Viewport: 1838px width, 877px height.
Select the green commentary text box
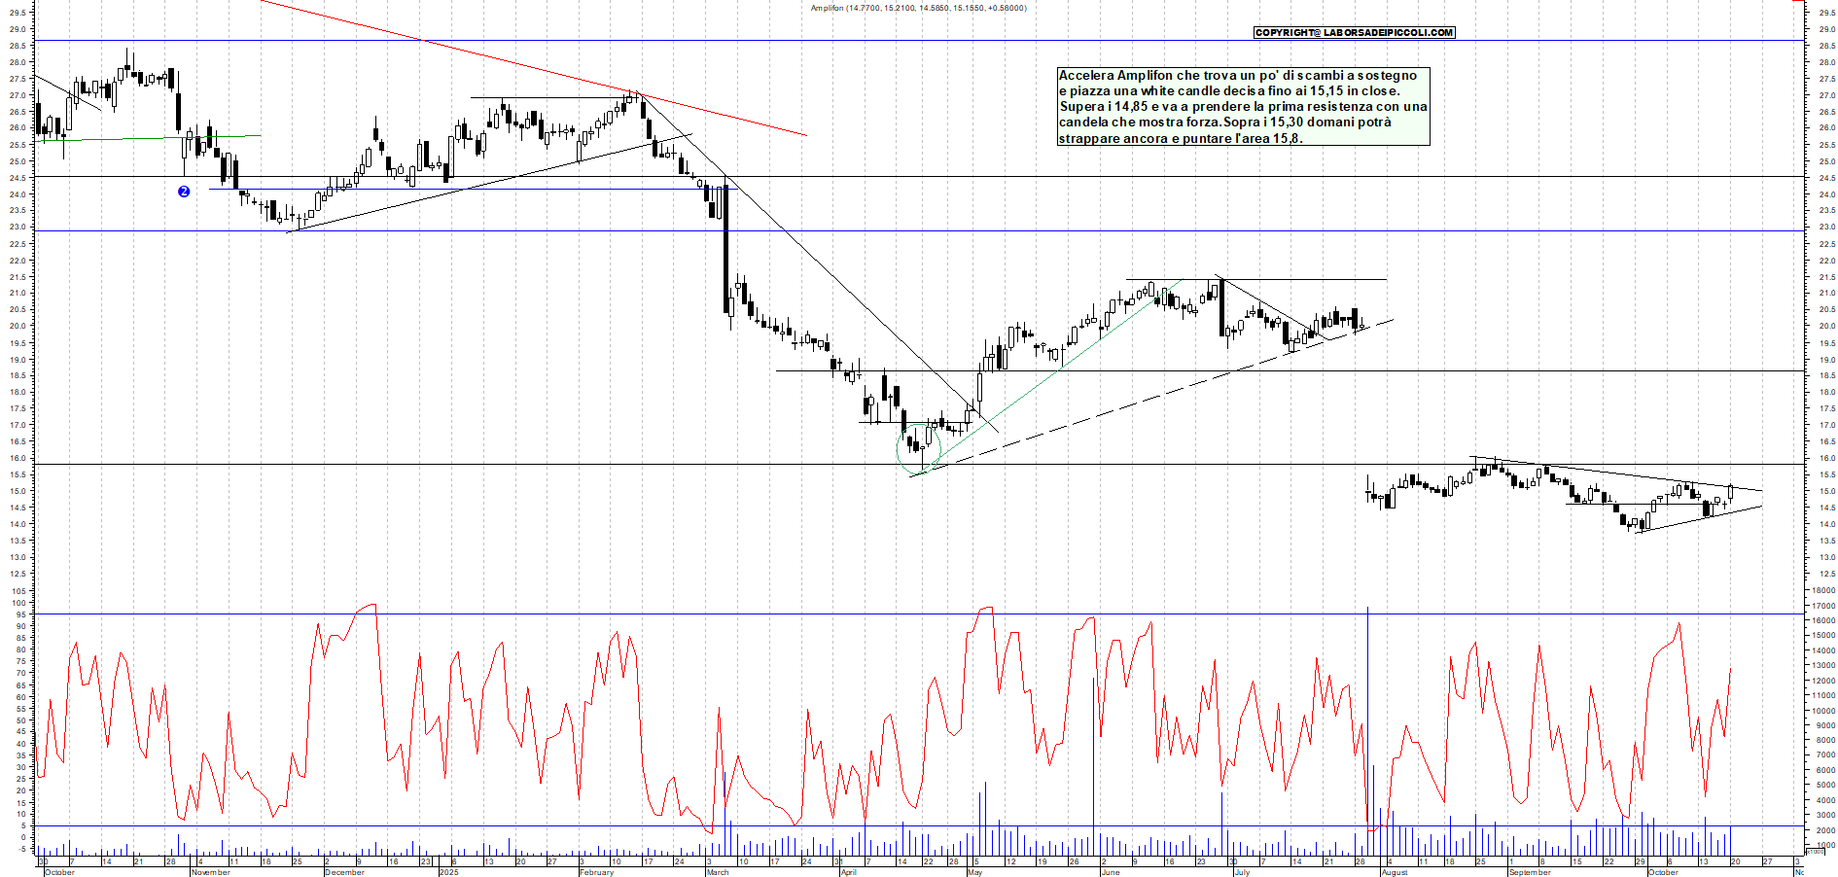[x=1243, y=107]
